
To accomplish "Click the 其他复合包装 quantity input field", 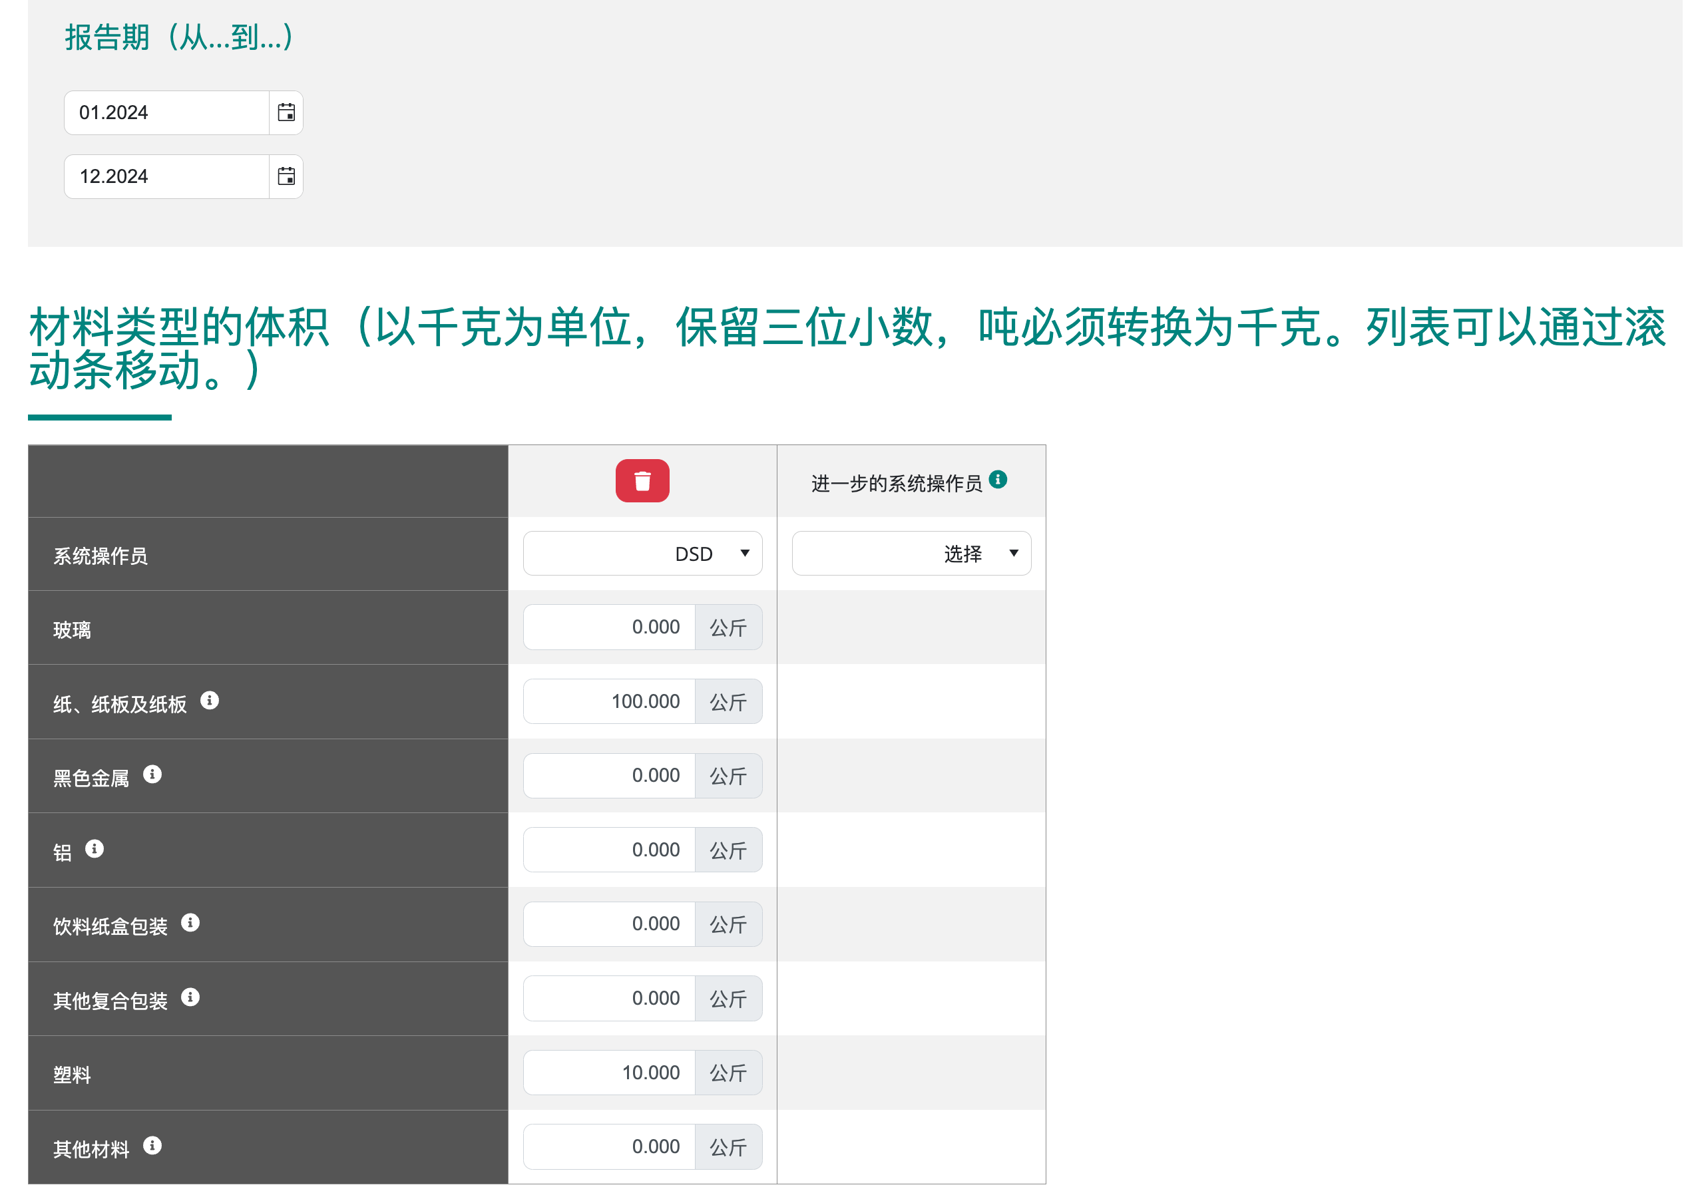I will 609,999.
